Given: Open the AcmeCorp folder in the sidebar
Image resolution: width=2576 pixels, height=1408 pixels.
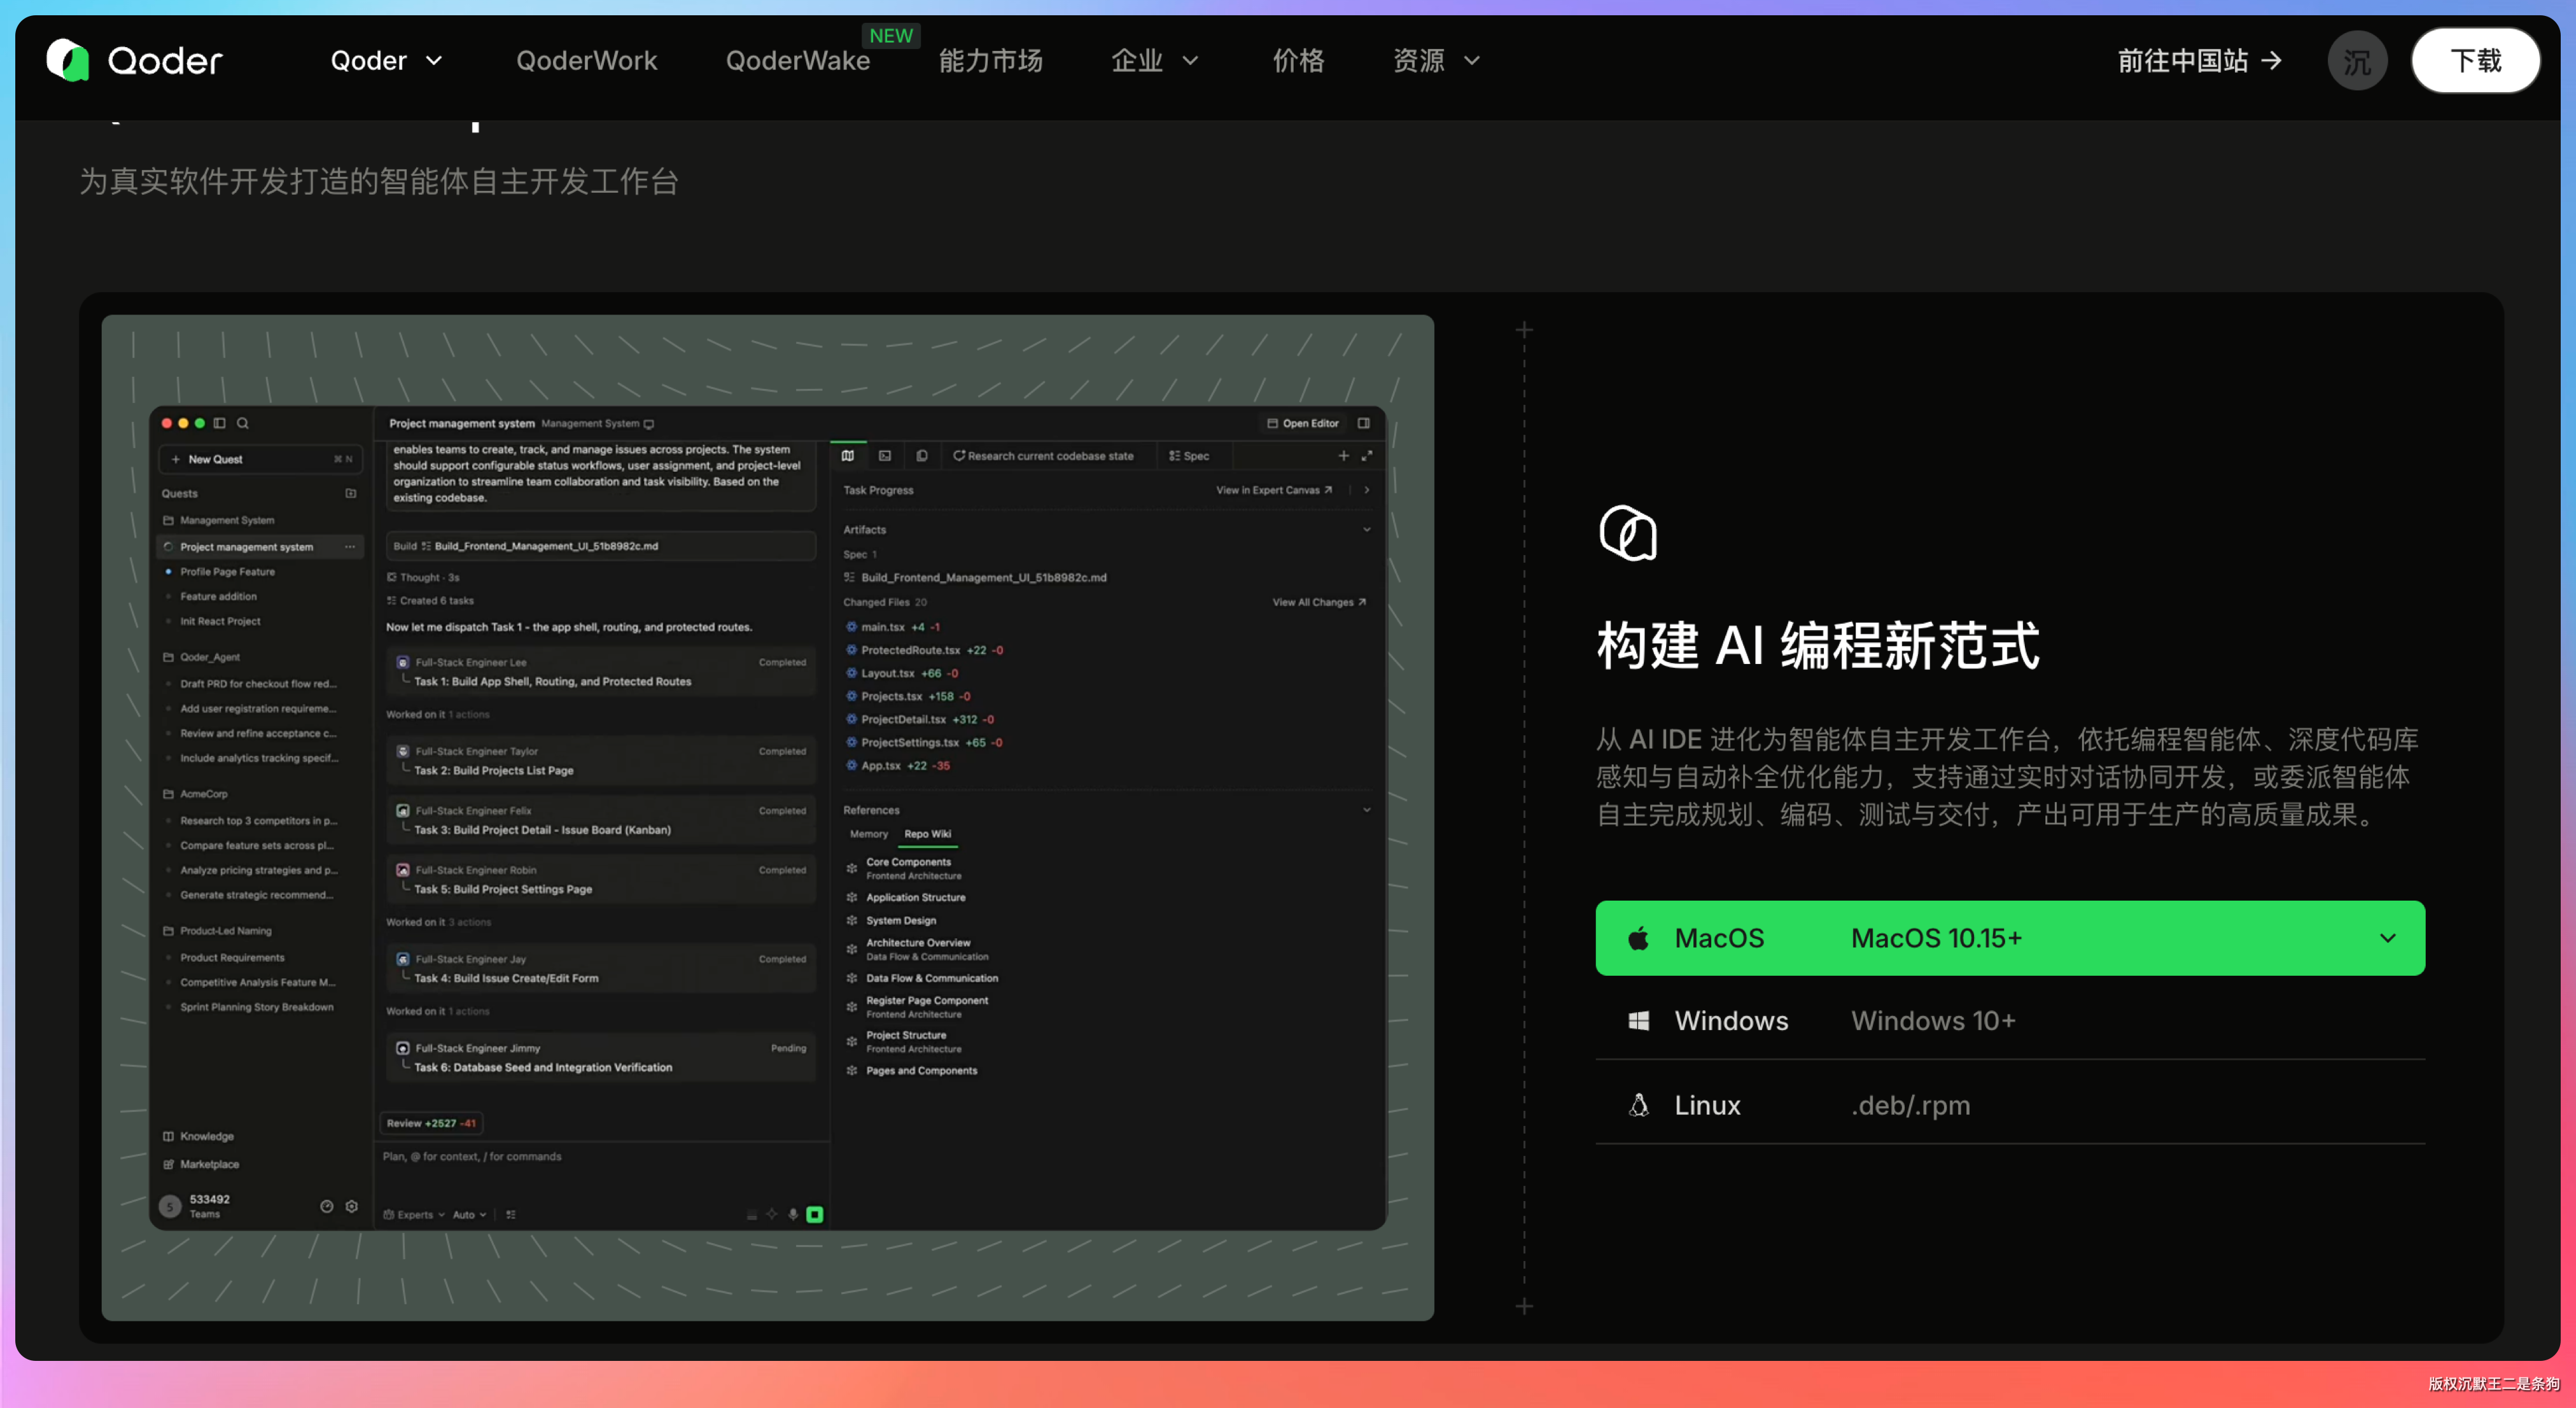Looking at the screenshot, I should 203,794.
